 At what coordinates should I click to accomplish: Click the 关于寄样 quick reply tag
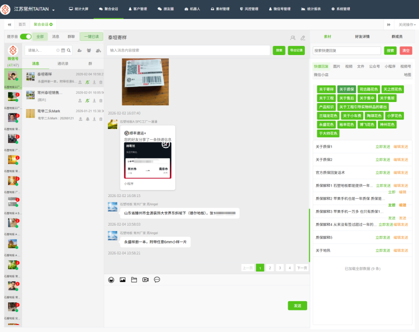pos(326,90)
